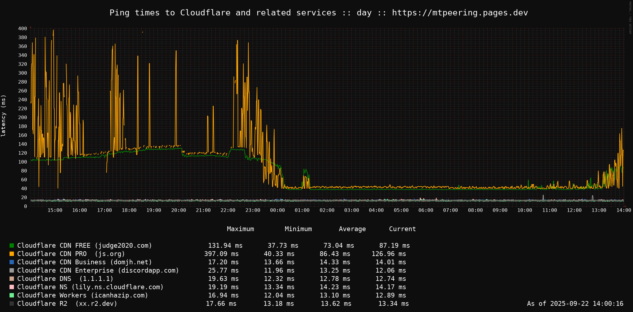Click the 19.63 ms DNS maximum
Image resolution: width=633 pixels, height=312 pixels.
pos(223,279)
